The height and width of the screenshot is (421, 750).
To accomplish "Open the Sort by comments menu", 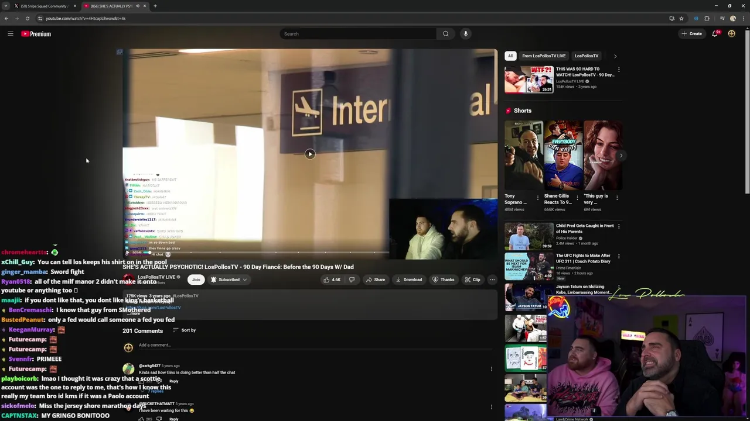I will pyautogui.click(x=185, y=330).
